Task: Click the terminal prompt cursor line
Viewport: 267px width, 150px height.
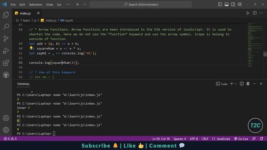Action: 36,134
